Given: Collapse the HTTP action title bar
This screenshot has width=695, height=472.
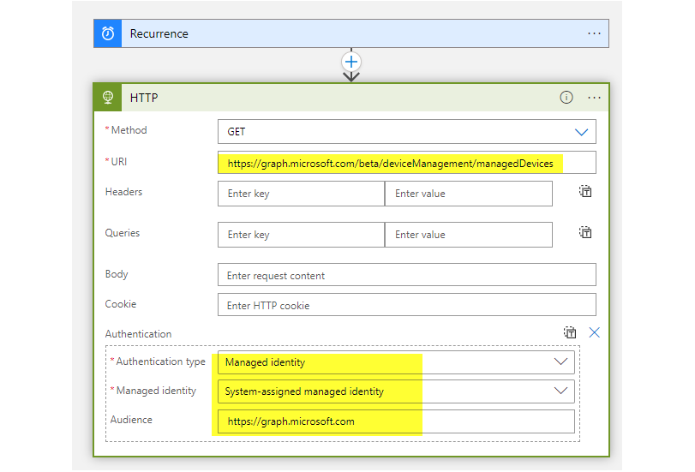Looking at the screenshot, I should click(x=351, y=98).
